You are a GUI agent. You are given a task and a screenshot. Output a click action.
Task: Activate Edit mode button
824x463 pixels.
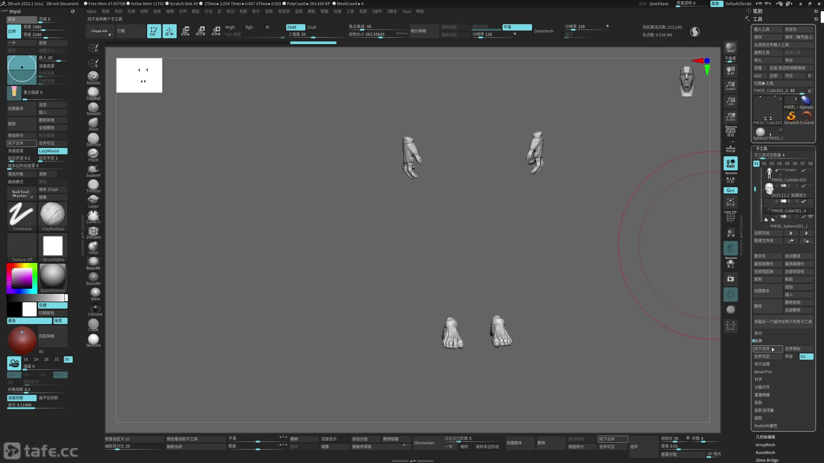[154, 31]
